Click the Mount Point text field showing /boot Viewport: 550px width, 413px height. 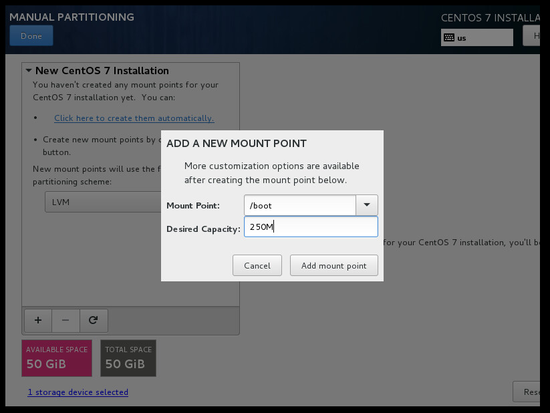[300, 205]
